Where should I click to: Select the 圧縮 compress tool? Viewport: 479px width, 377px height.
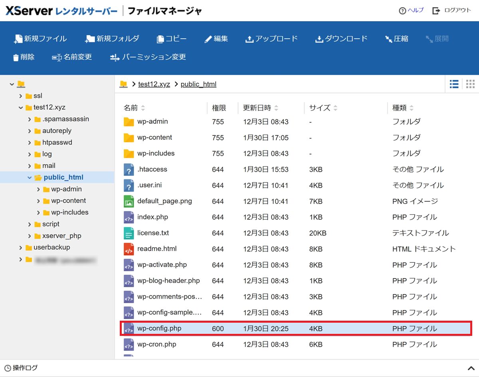click(396, 39)
